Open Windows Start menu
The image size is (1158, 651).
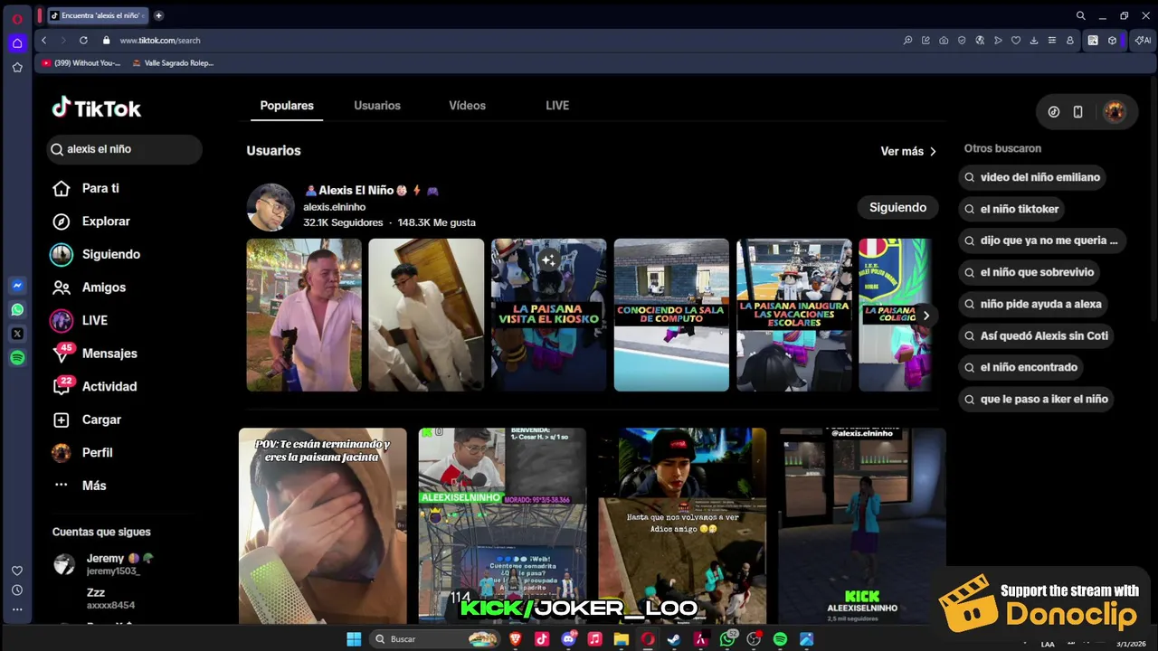pos(354,639)
